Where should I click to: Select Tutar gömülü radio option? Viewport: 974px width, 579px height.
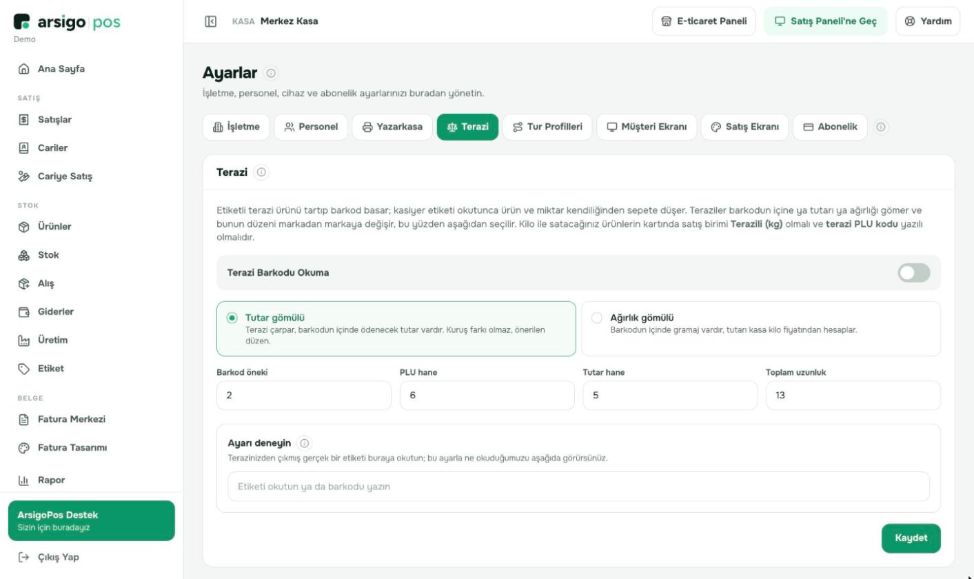pos(396,329)
